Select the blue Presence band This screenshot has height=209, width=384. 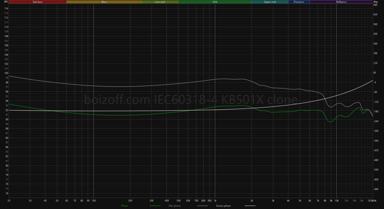pos(299,2)
